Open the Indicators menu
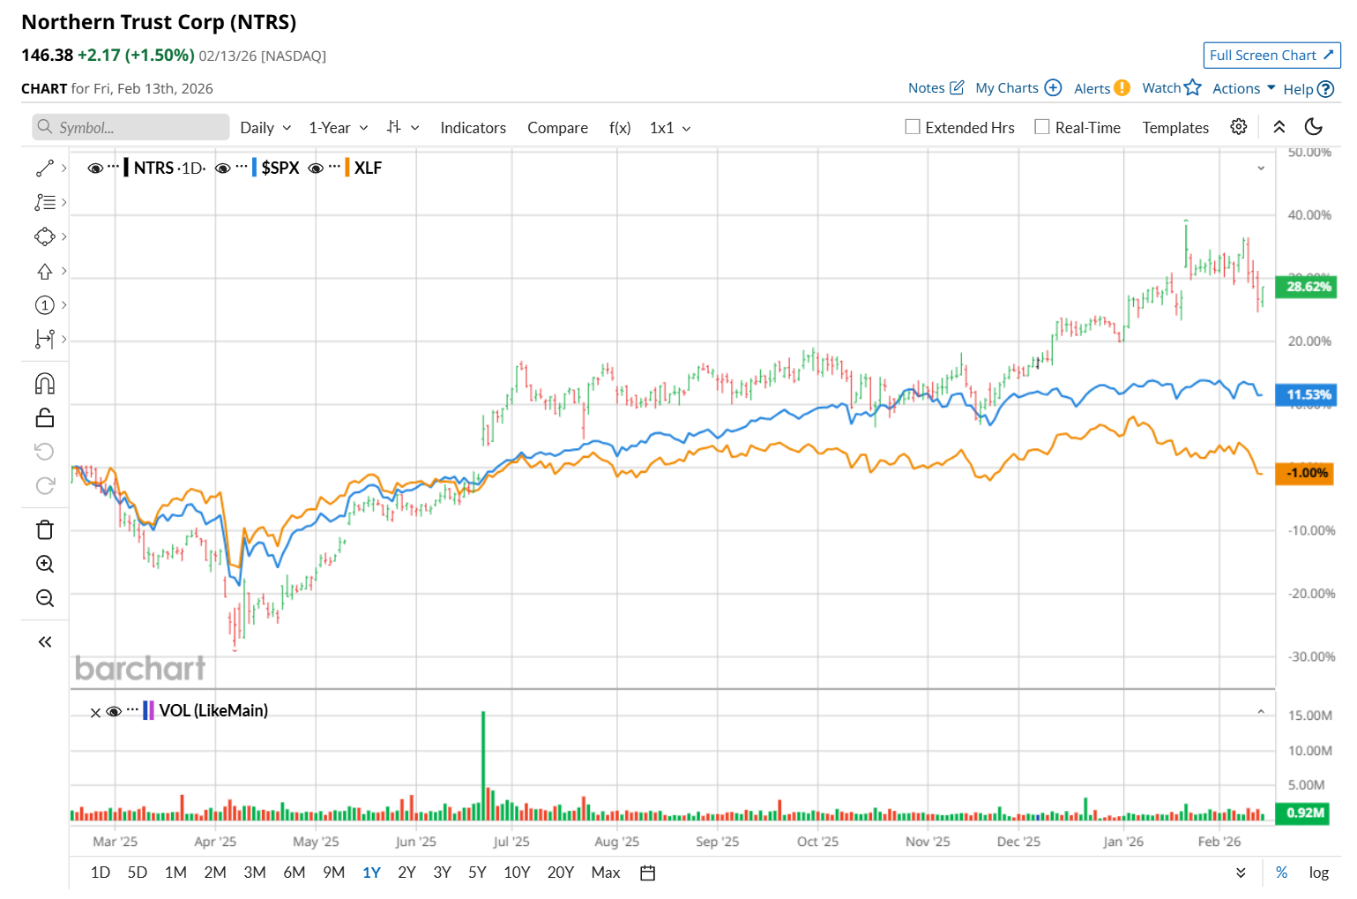Viewport: 1357px width, 899px height. 473,128
